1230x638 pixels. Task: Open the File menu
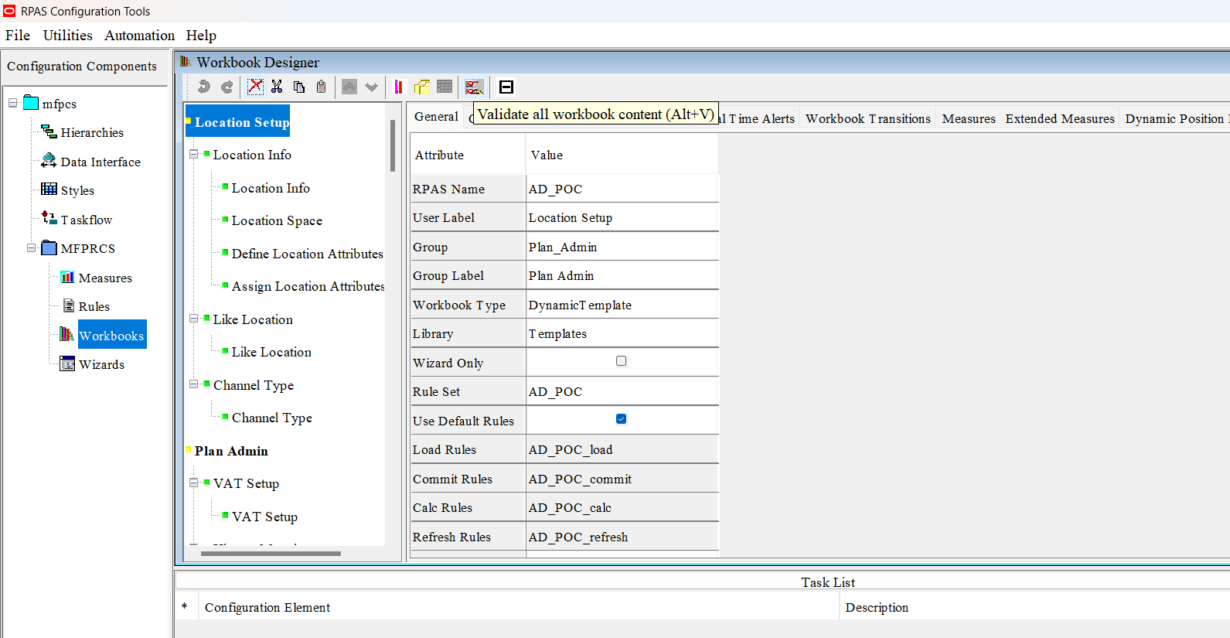point(18,36)
